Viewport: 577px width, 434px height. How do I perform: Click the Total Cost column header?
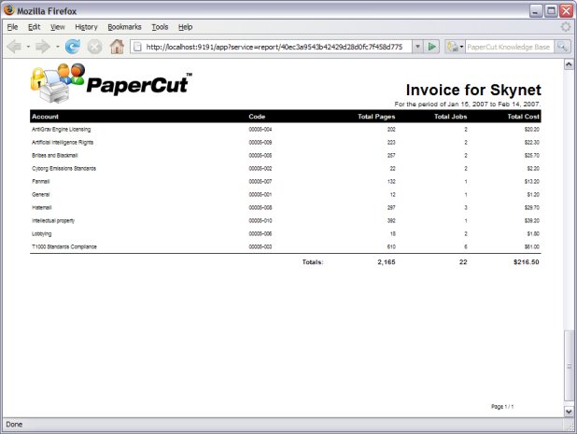pos(523,117)
